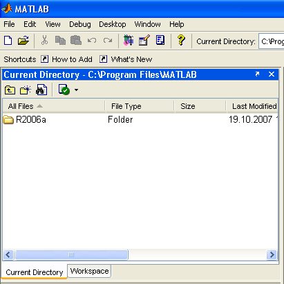Cut selection with the scissors icon

point(44,40)
